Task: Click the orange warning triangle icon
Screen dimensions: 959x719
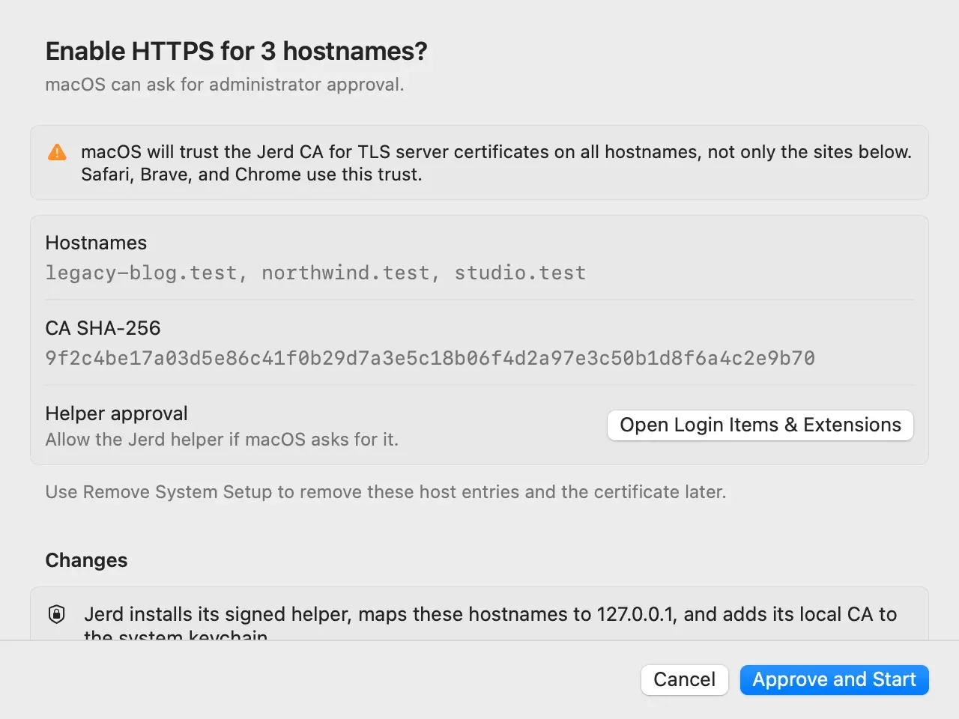Action: point(57,152)
